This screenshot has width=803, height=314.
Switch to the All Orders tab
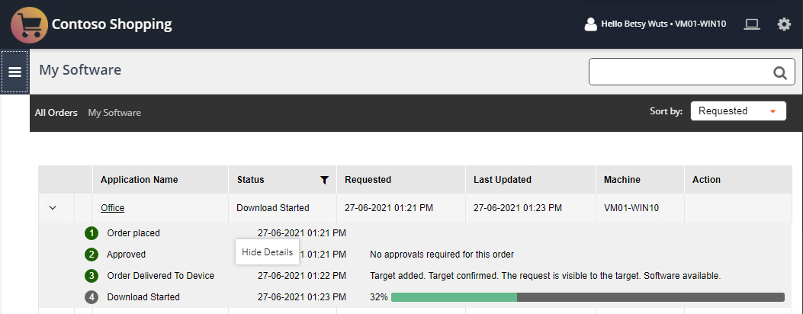[56, 113]
